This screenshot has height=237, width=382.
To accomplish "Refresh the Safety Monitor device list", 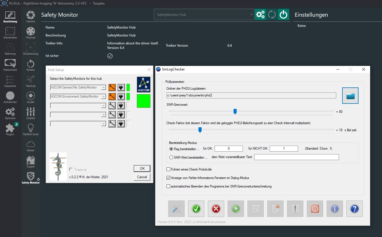I will (272, 14).
